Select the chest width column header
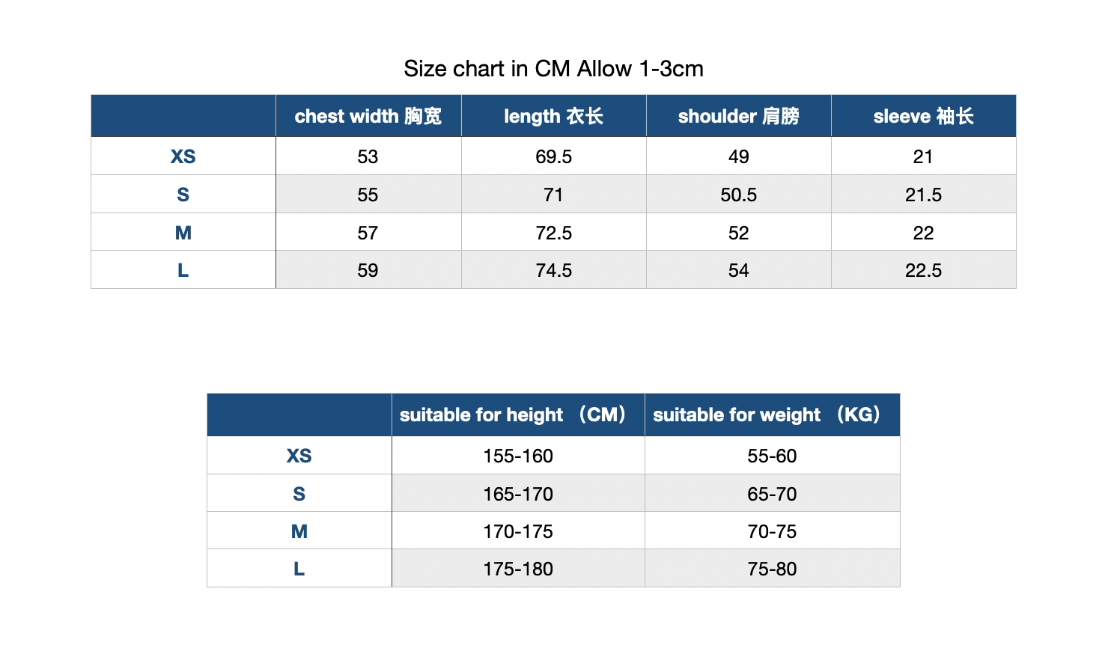 (x=368, y=116)
